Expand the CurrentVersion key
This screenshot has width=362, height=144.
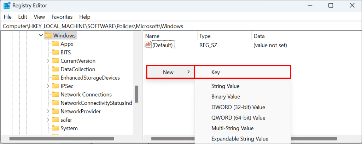48,61
